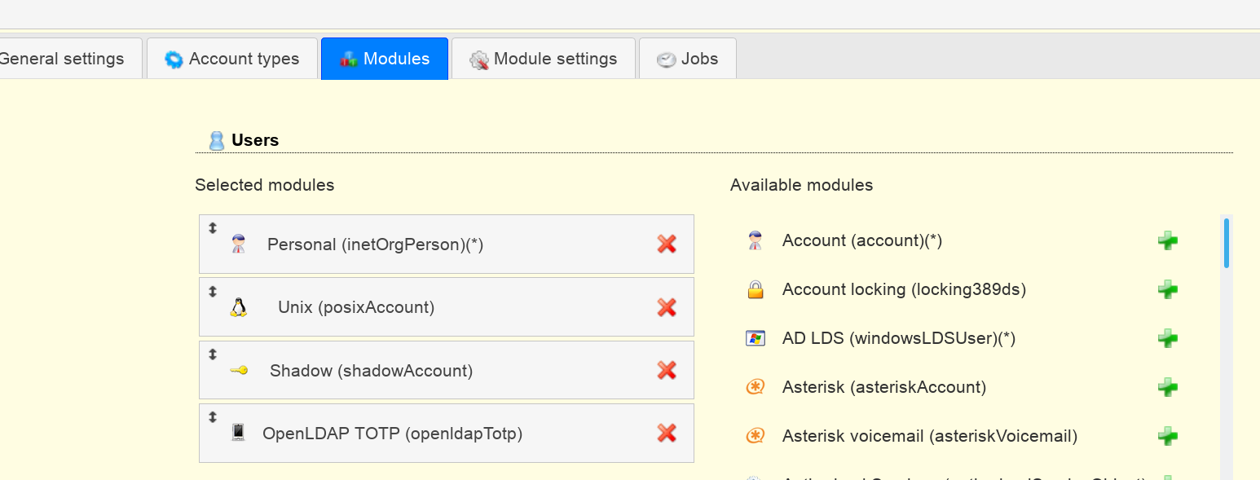Click the Asterisk voicemail (asteriskVoicemail) label
This screenshot has height=480, width=1260.
[930, 436]
